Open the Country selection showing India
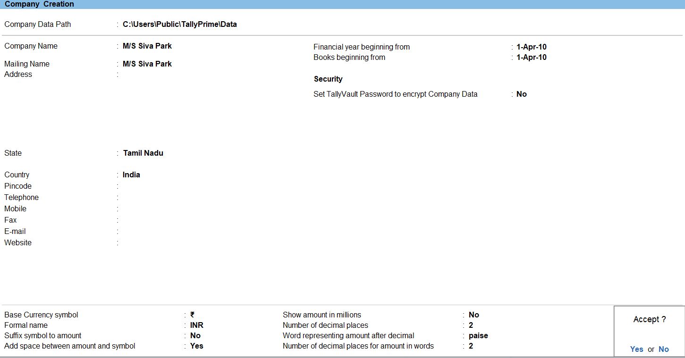 point(131,175)
